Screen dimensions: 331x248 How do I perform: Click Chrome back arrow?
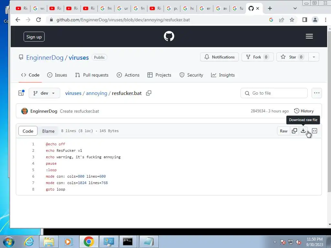tap(18, 20)
